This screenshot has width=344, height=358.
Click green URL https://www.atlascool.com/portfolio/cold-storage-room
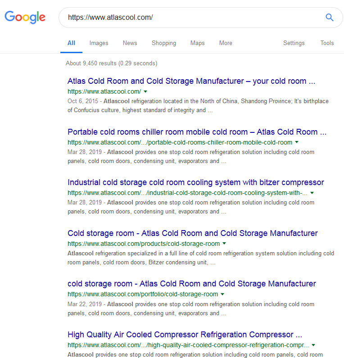(143, 295)
